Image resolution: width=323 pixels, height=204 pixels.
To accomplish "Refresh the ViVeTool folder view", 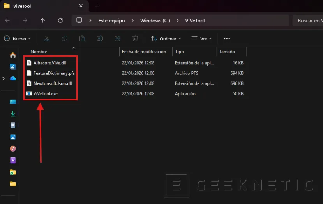I will [x=60, y=21].
